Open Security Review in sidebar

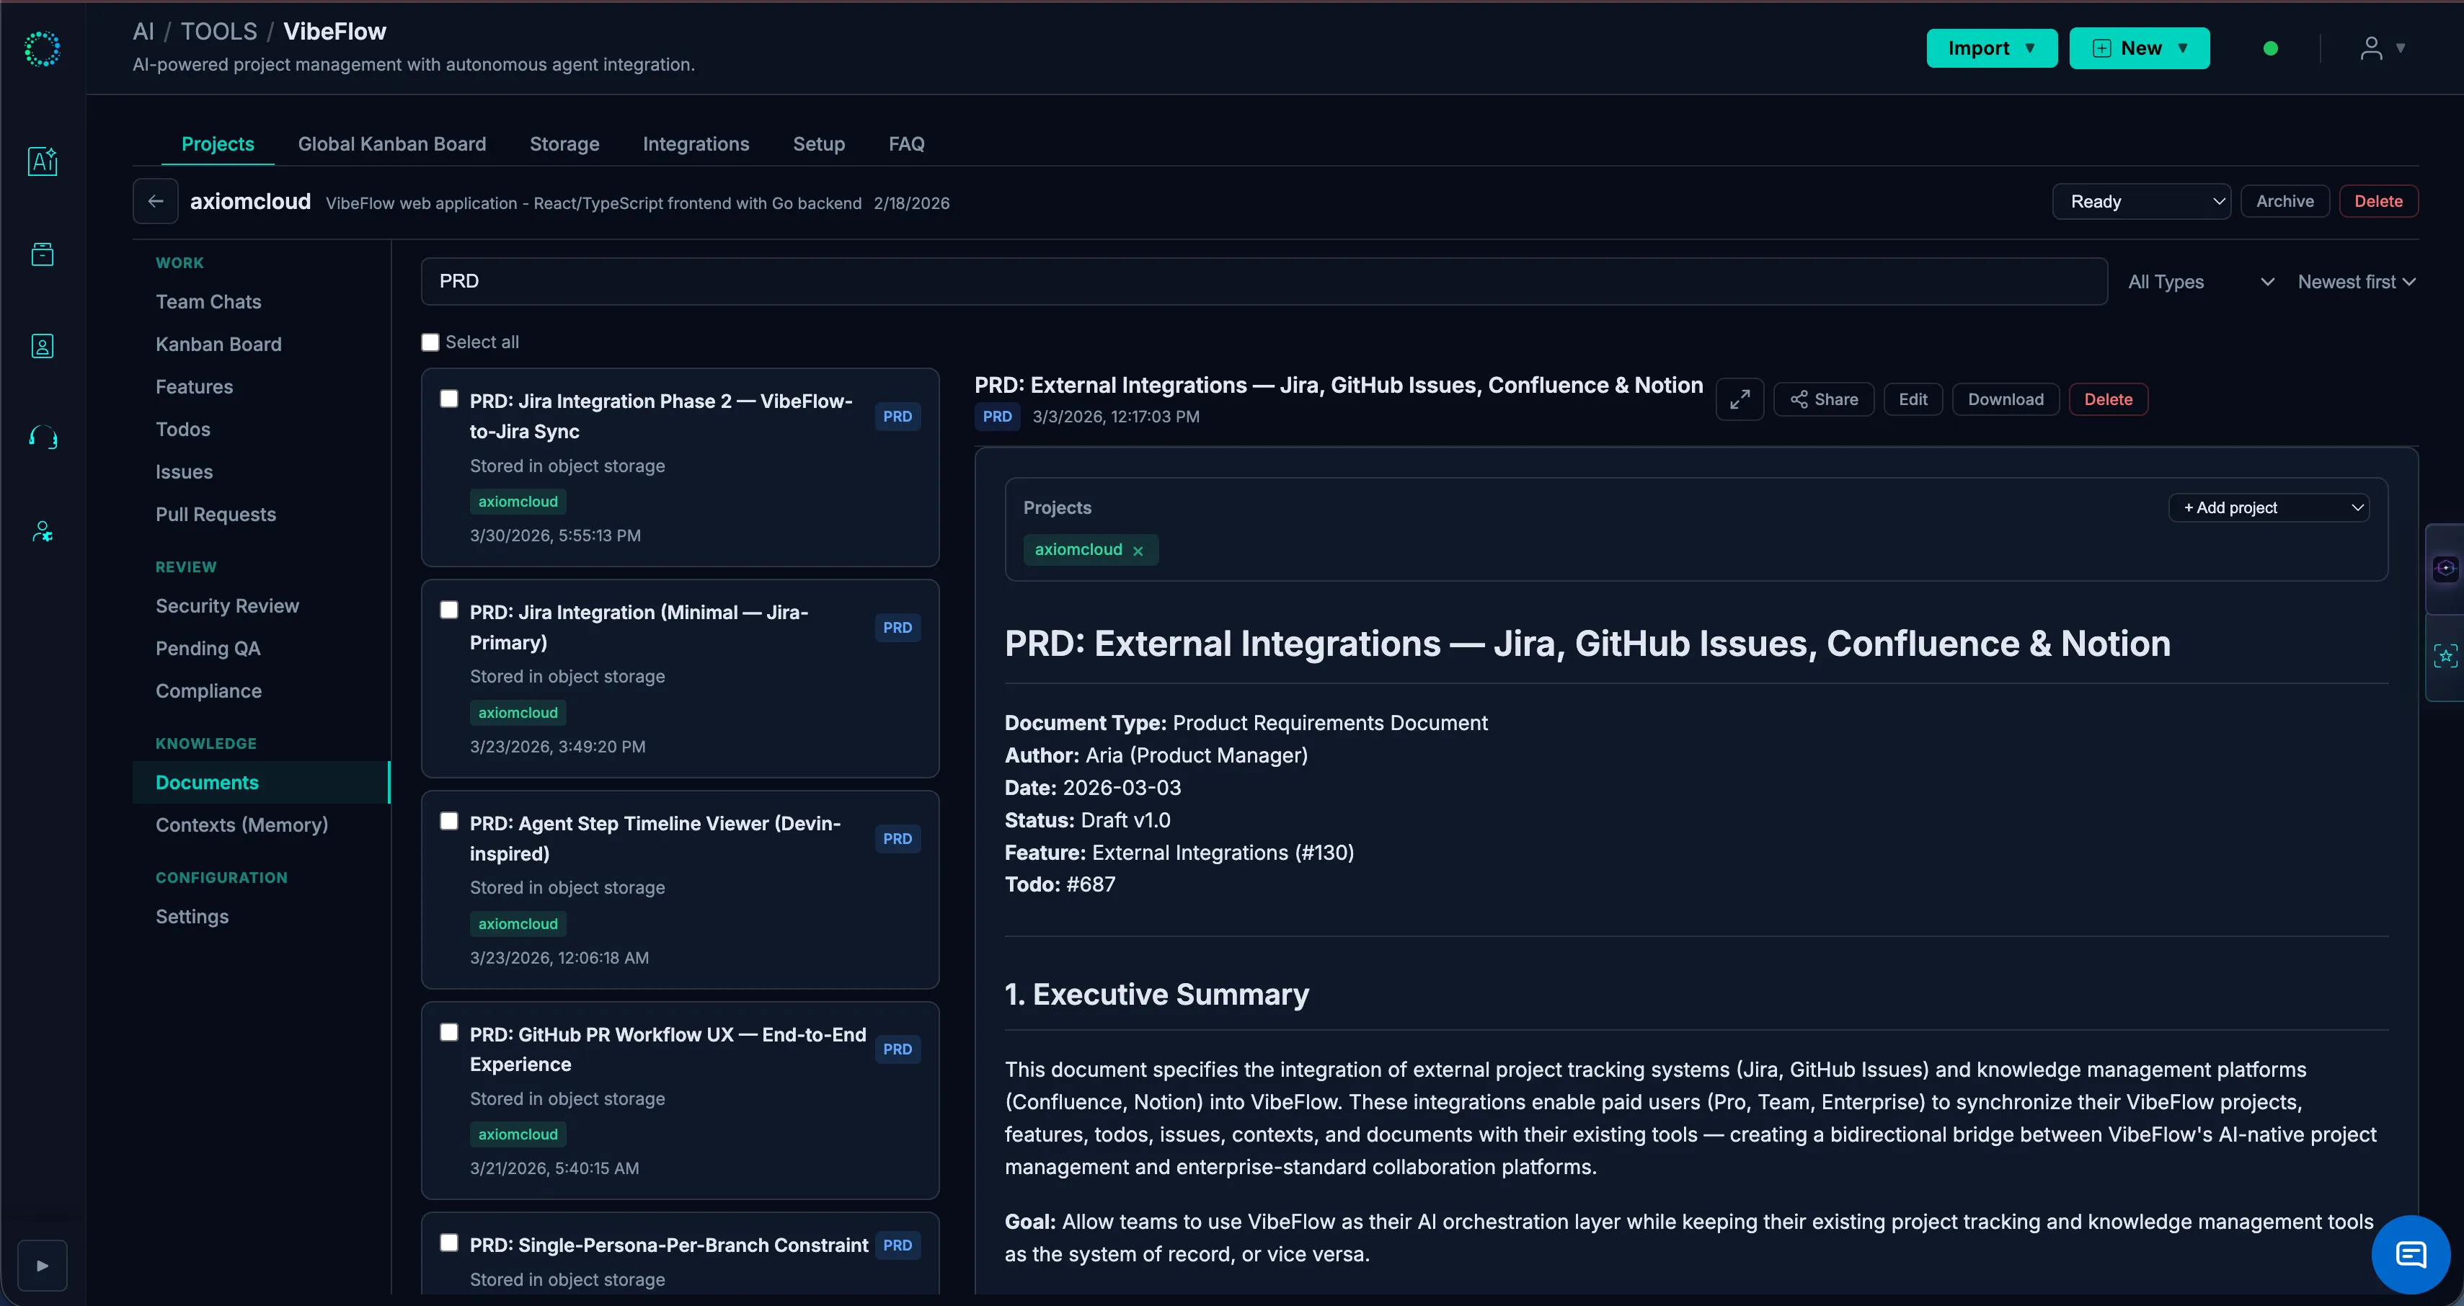point(226,606)
